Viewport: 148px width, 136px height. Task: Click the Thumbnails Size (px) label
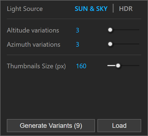[36, 66]
